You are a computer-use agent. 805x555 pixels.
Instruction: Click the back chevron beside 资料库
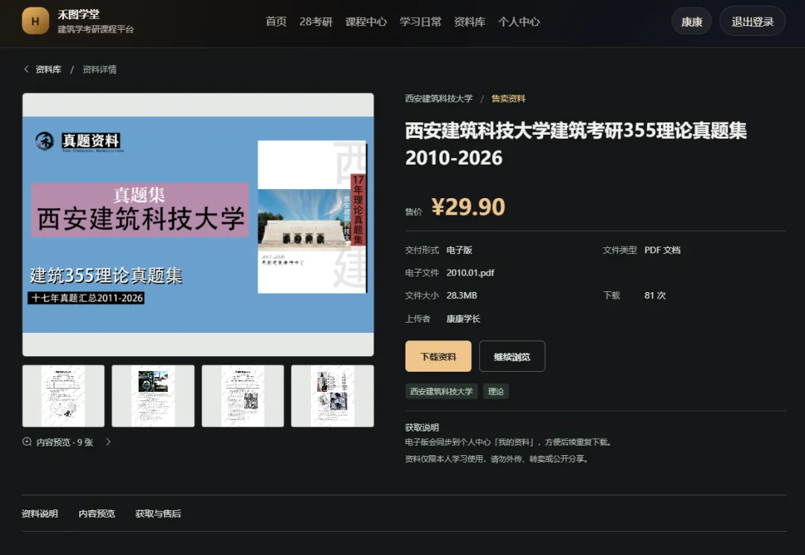(26, 69)
